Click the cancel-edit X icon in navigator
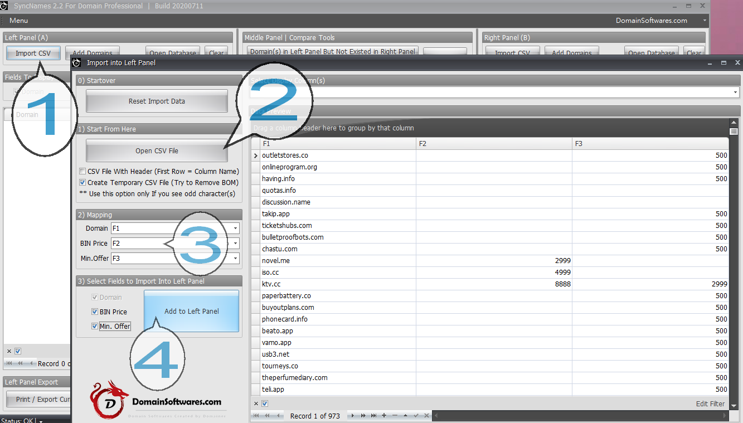This screenshot has height=423, width=743. (426, 416)
